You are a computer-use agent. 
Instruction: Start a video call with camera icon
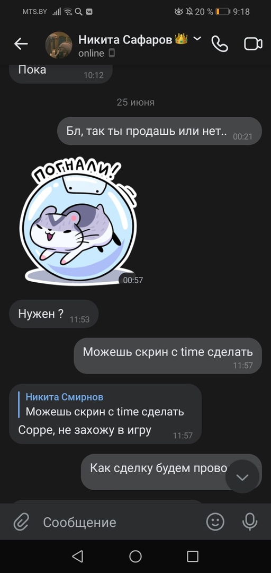coord(253,44)
